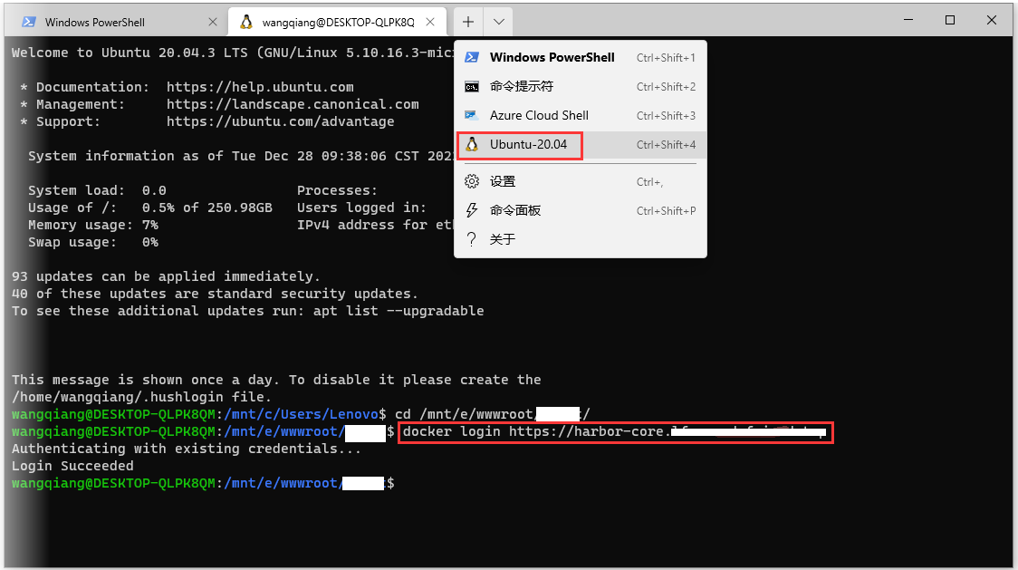Click the 'System load: 0.0' text

(97, 190)
